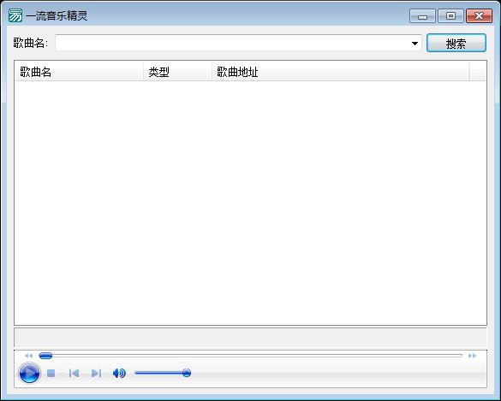Viewport: 501px width, 401px height.
Task: Click the empty song results list area
Action: pos(250,203)
